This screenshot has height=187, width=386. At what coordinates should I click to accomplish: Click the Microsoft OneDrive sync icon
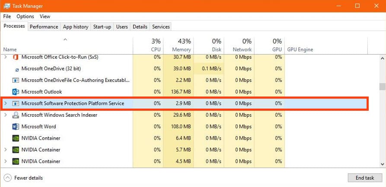(x=17, y=69)
